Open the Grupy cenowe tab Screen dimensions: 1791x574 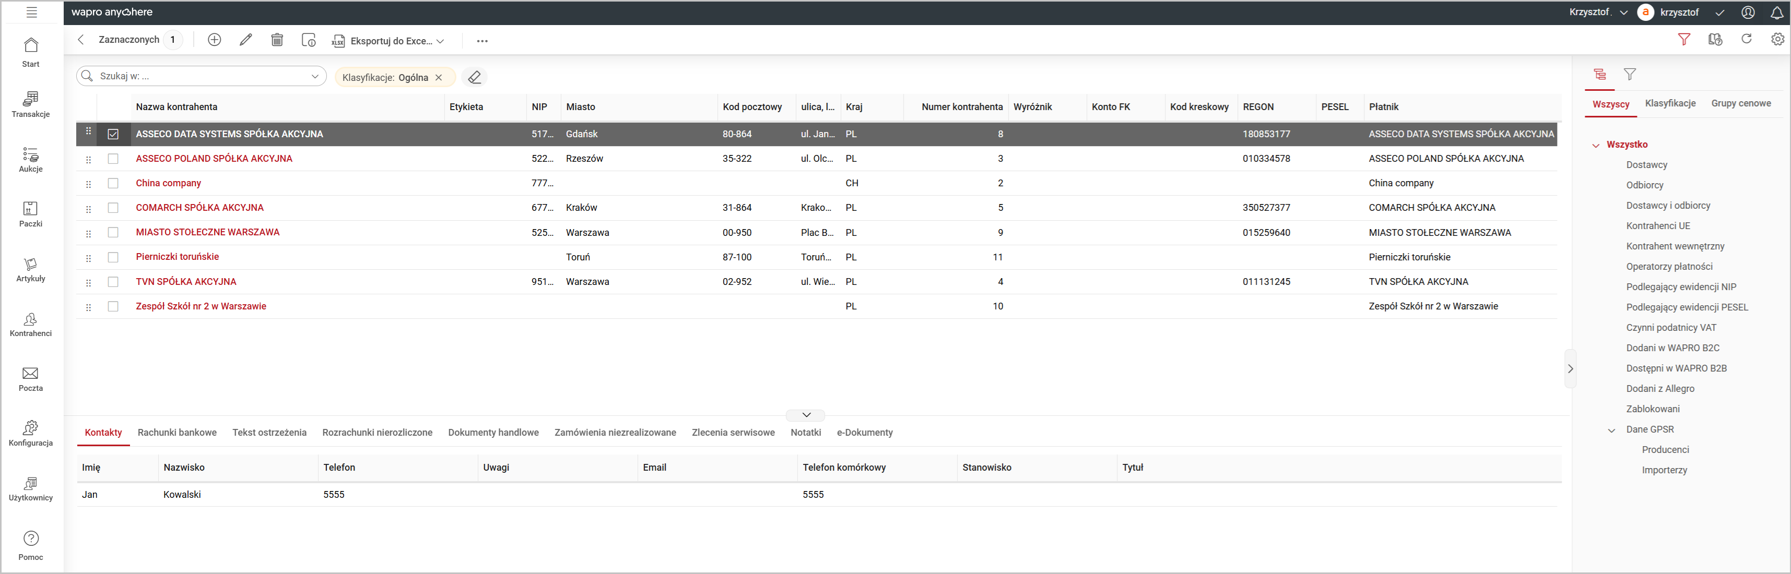1740,103
